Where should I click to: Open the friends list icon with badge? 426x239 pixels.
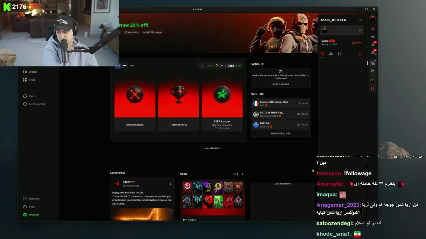pos(373,52)
